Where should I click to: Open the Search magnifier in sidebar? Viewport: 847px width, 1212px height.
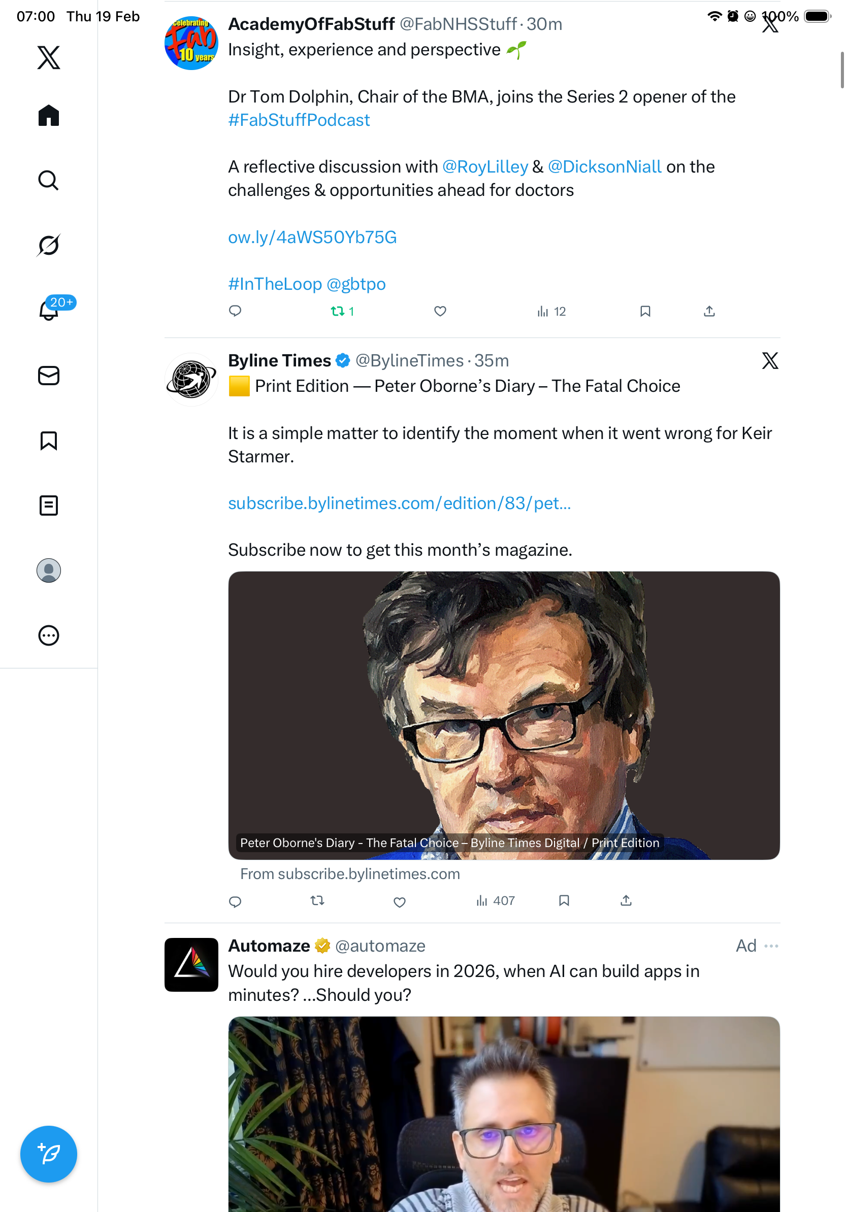(x=49, y=180)
